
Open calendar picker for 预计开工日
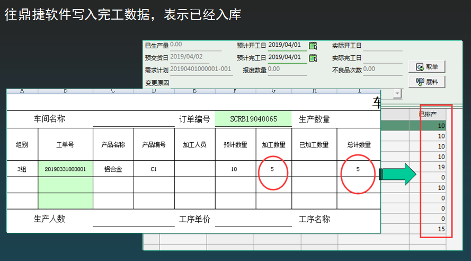click(313, 46)
